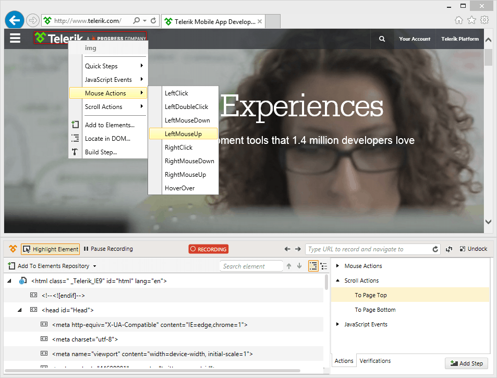Image resolution: width=497 pixels, height=378 pixels.
Task: Click the browser forward arrow button
Action: tap(32, 21)
